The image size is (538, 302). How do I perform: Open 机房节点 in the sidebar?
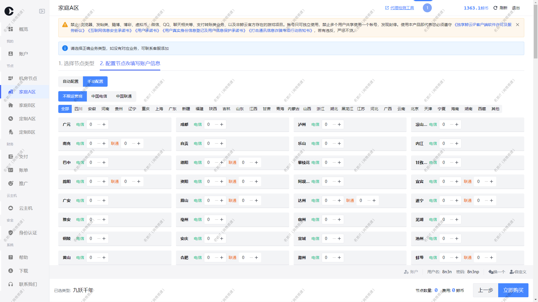click(28, 78)
